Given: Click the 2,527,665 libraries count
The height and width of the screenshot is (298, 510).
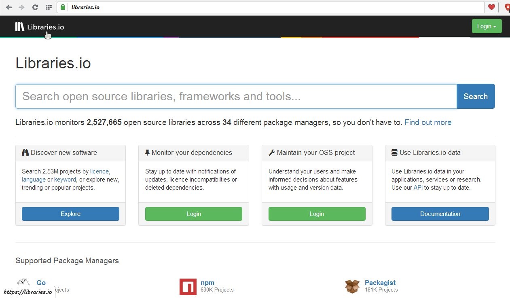Looking at the screenshot, I should point(104,123).
